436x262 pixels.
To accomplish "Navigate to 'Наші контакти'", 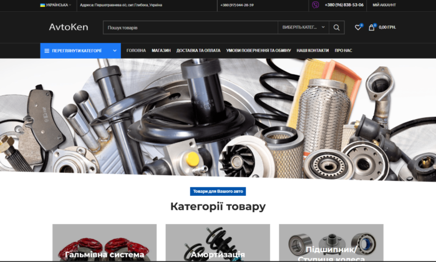I will [312, 51].
